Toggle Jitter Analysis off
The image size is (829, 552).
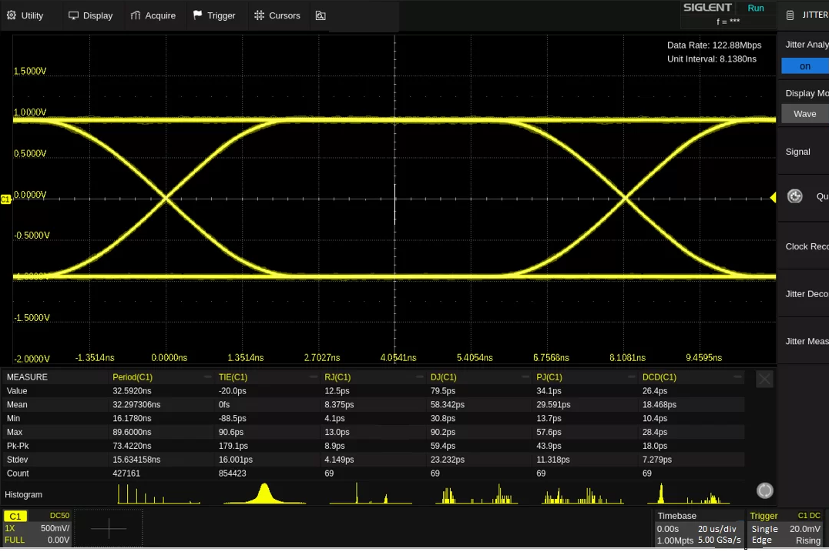point(804,66)
